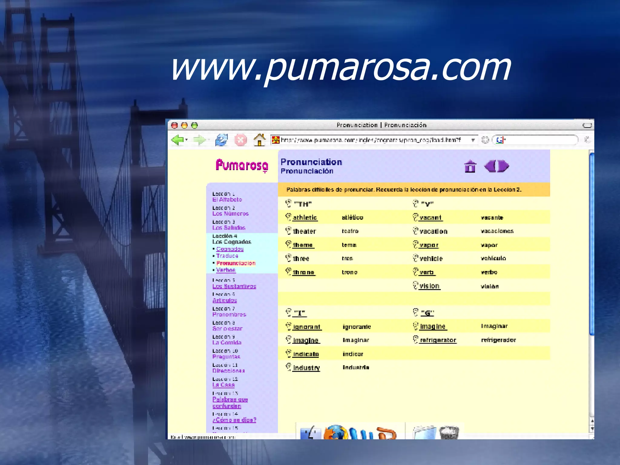Click the address bar with pumarosa URL
Image resolution: width=620 pixels, height=465 pixels.
coord(374,140)
